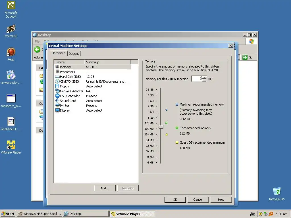The height and width of the screenshot is (218, 291).
Task: Click the memory size input field
Action: pyautogui.click(x=197, y=79)
